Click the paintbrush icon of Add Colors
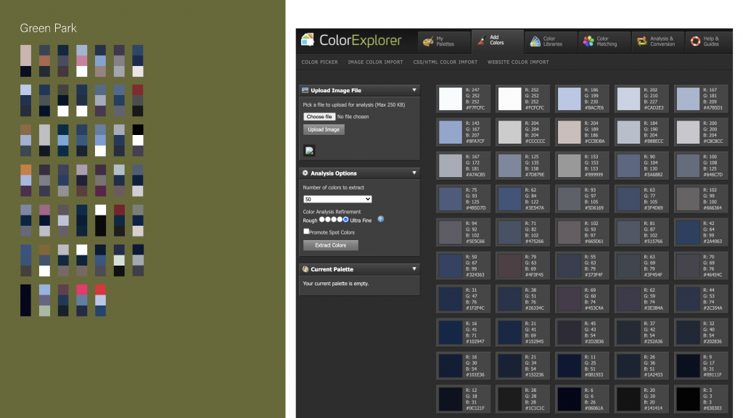743x418 pixels. coord(482,41)
